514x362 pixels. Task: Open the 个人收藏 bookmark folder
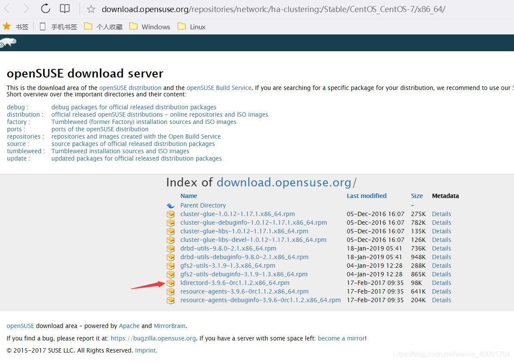(103, 27)
